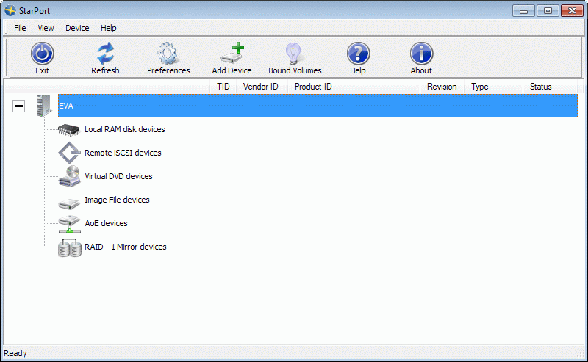The height and width of the screenshot is (362, 588).
Task: Open the Help menu
Action: tap(109, 28)
